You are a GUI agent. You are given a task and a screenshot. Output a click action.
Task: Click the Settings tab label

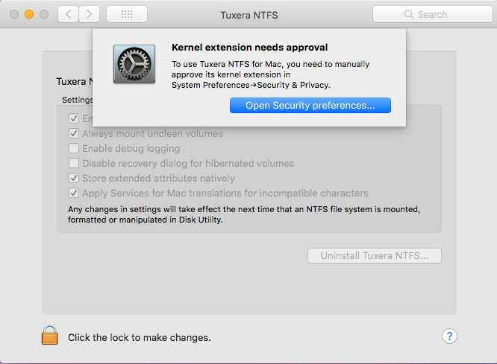click(x=78, y=100)
